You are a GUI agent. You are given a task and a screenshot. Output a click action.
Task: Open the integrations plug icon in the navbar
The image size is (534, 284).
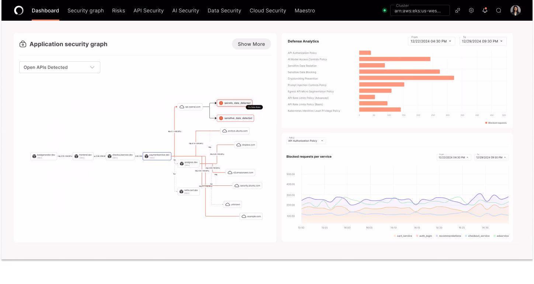pyautogui.click(x=458, y=10)
